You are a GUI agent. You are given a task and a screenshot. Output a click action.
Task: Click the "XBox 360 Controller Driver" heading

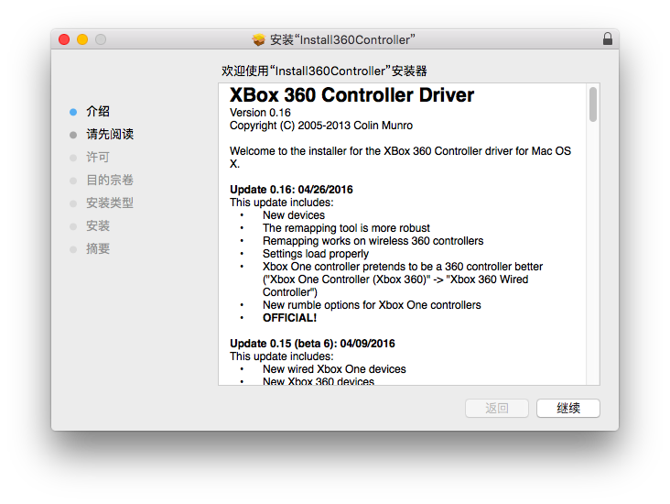[351, 95]
